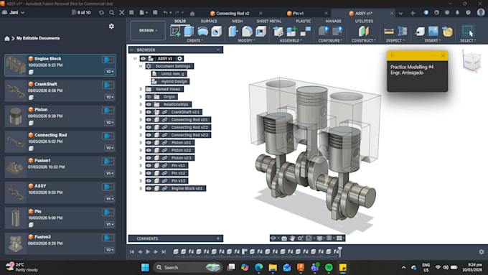Image resolution: width=488 pixels, height=275 pixels.
Task: Select the Create Sketch tool
Action: pos(176,31)
